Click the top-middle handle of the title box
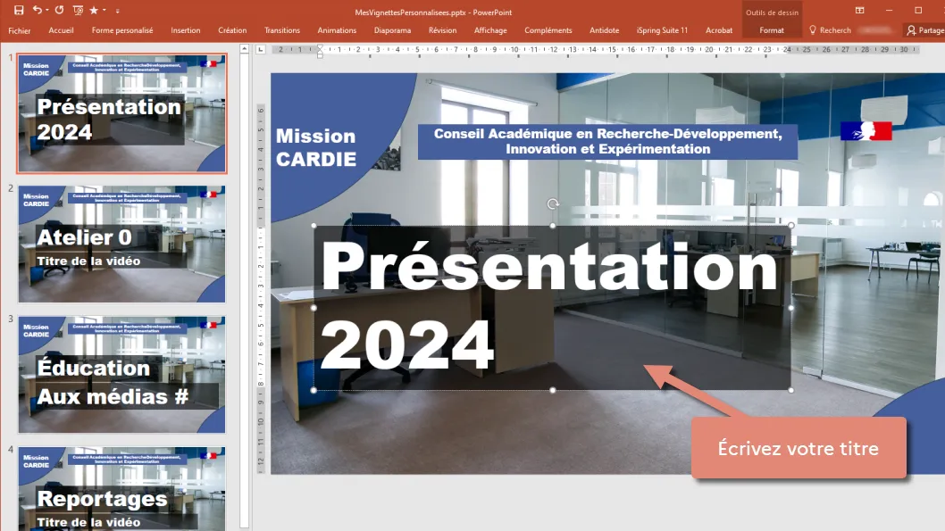This screenshot has height=531, width=945. (553, 226)
